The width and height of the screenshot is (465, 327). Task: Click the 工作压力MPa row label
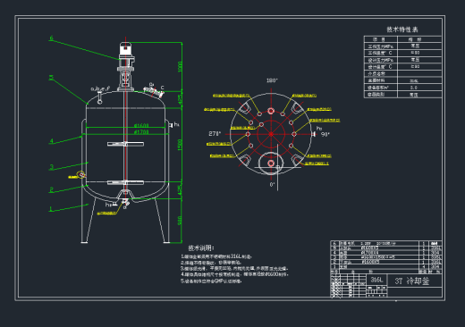pyautogui.click(x=381, y=46)
